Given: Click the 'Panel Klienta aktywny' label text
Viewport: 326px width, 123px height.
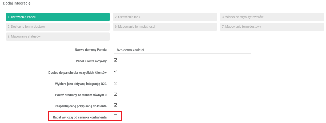Looking at the screenshot, I should click(x=91, y=61).
